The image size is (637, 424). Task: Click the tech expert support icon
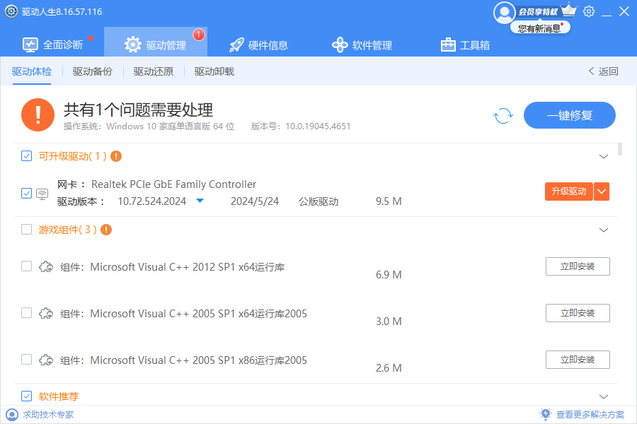click(11, 415)
